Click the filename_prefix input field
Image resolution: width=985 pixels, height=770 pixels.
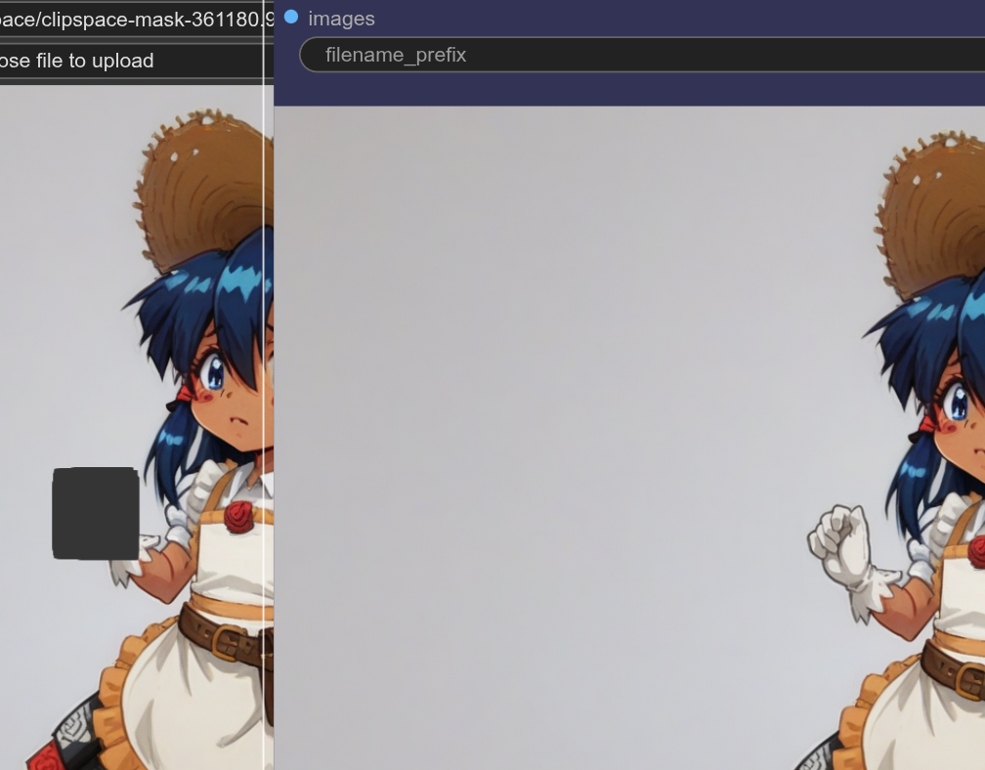[x=642, y=55]
